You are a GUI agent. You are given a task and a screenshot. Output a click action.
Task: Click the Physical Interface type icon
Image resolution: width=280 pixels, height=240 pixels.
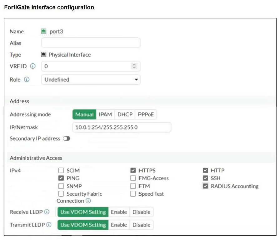(x=43, y=54)
